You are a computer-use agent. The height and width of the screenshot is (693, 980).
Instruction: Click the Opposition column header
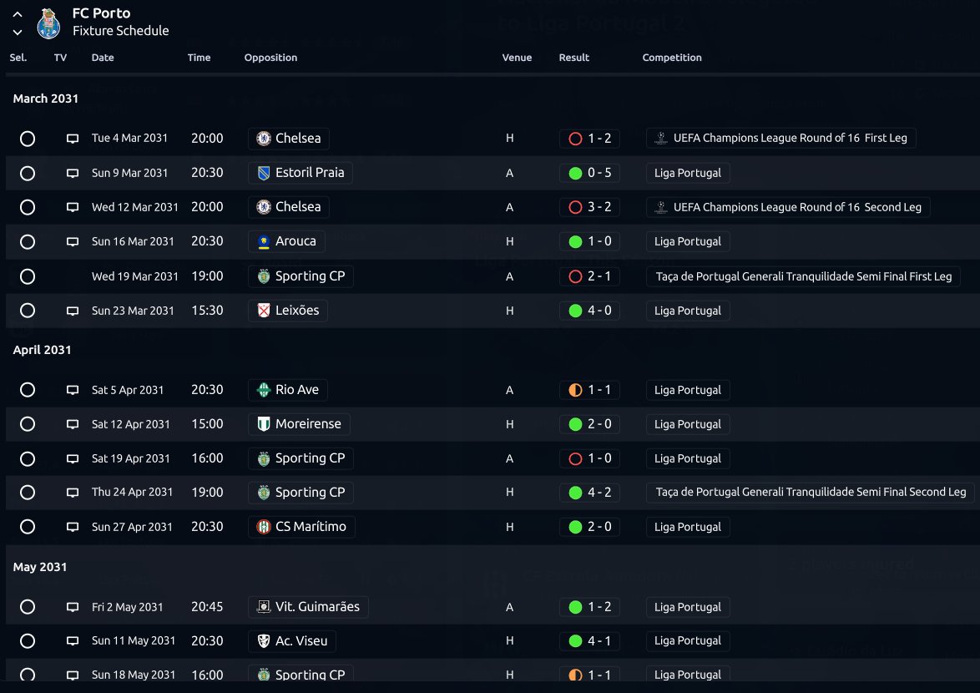[270, 58]
